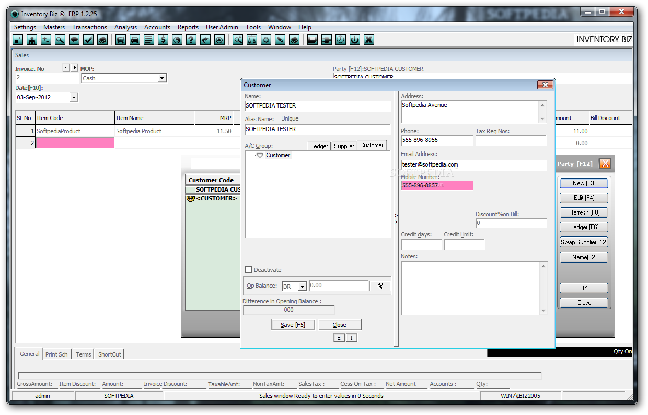
Task: Click the plus-minus icon in the toolbar
Action: click(x=46, y=40)
